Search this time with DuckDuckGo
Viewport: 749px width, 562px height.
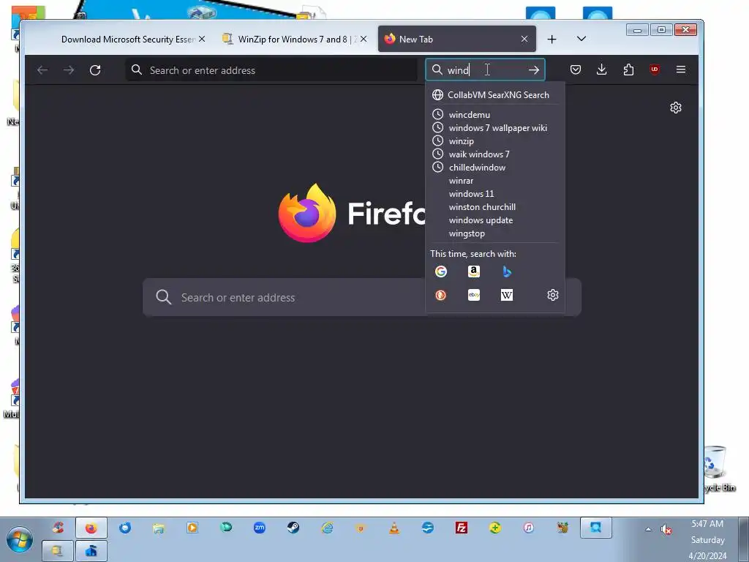pyautogui.click(x=441, y=295)
